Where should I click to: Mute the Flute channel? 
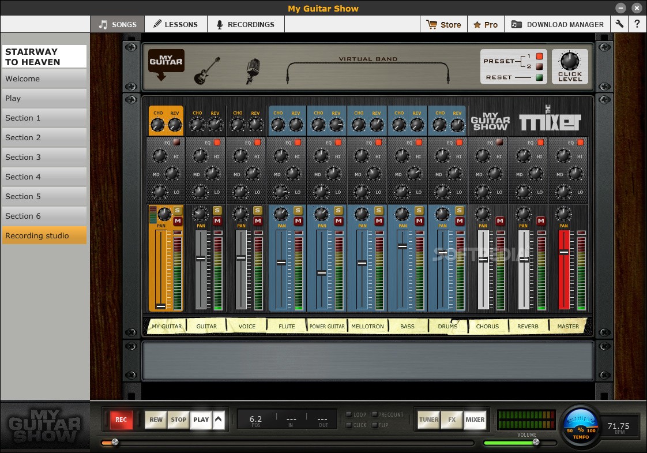tap(298, 222)
